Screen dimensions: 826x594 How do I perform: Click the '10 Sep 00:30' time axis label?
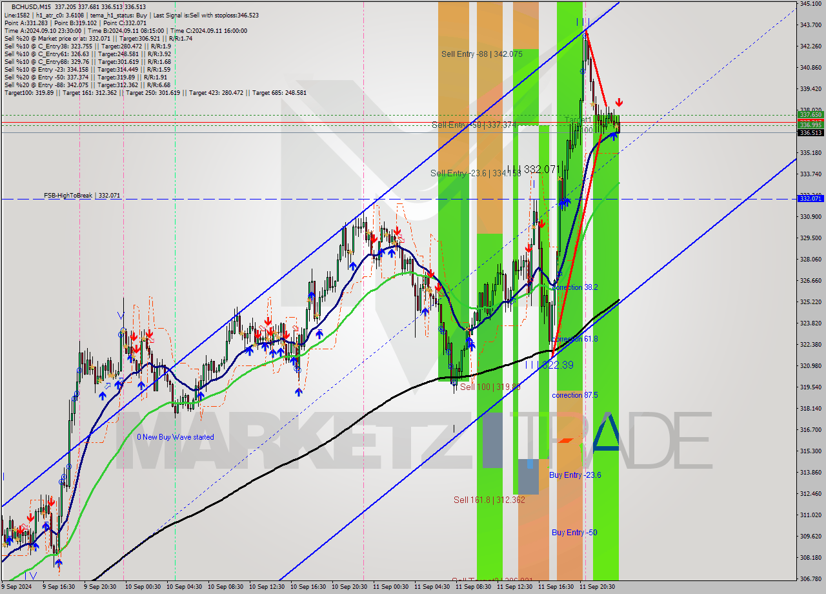(143, 587)
